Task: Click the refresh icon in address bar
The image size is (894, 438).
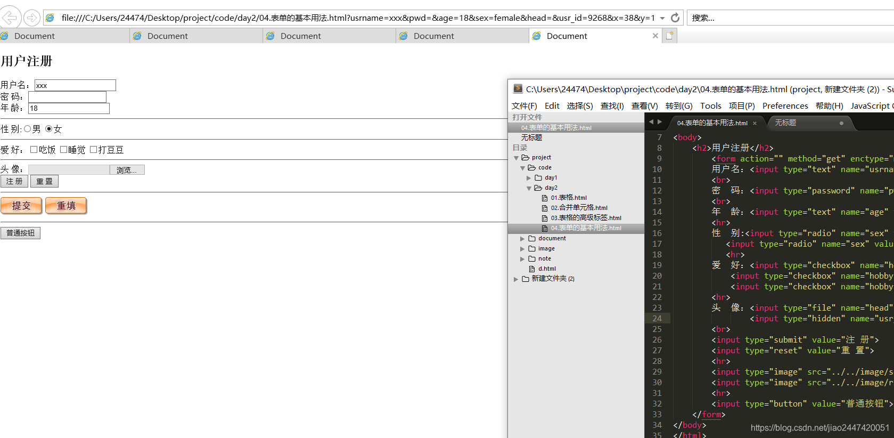Action: click(x=675, y=18)
